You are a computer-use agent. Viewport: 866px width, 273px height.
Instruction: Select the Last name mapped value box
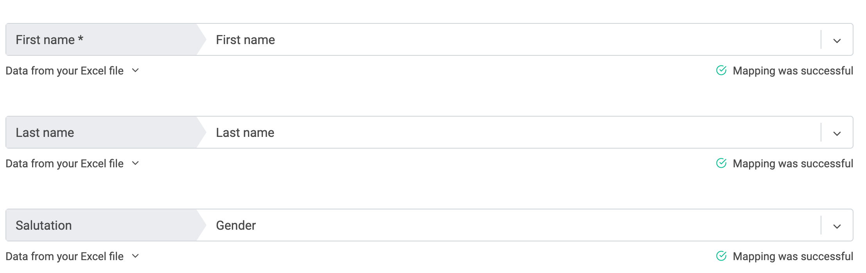pos(508,133)
